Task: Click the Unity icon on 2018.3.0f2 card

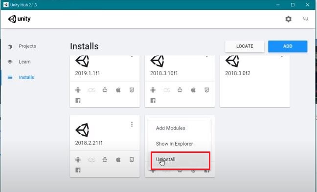Action: point(232,61)
